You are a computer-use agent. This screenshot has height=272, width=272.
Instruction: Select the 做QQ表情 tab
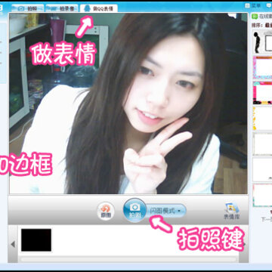[x=99, y=8]
